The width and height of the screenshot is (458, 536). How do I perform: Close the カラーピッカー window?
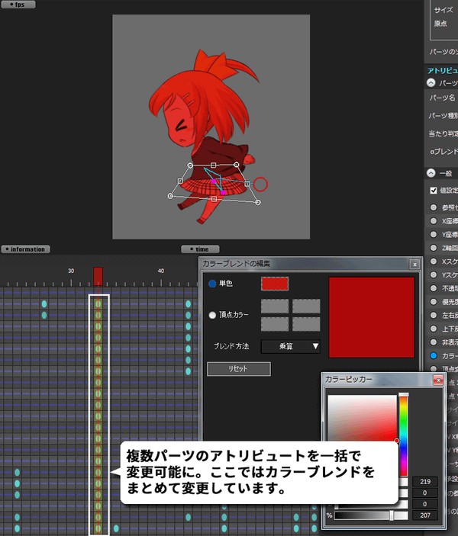437,379
